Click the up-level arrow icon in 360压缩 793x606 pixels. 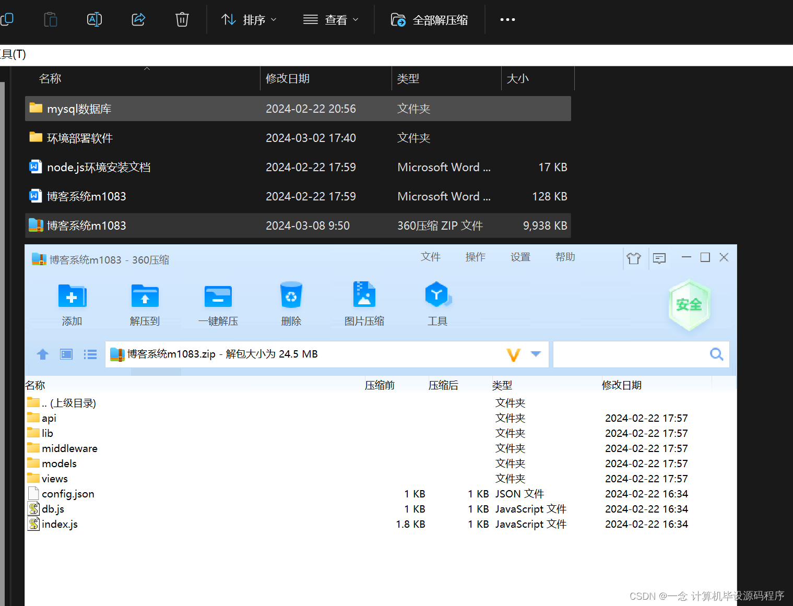42,354
